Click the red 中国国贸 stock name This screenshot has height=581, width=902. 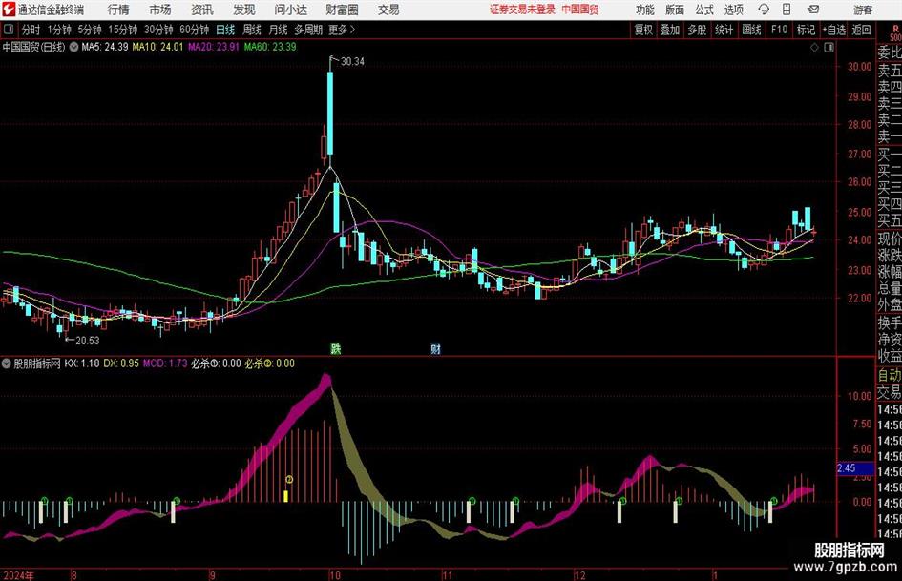tap(580, 10)
